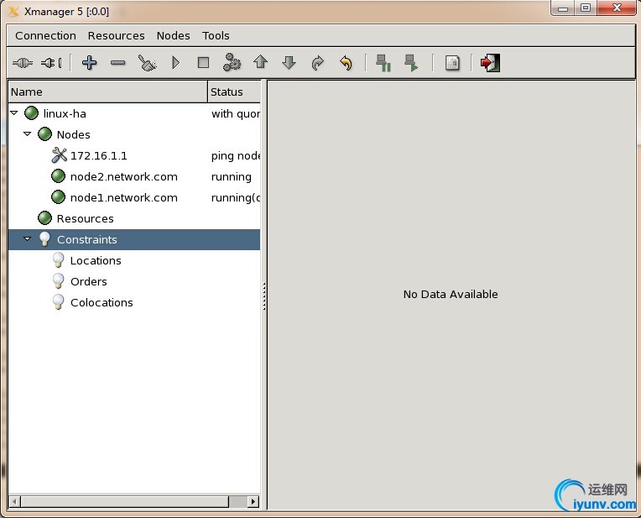Click the wrench icon beside 172.16.1.1

pyautogui.click(x=60, y=155)
